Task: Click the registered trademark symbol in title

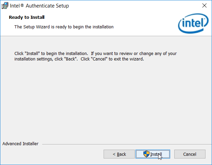Action: pyautogui.click(x=22, y=5)
